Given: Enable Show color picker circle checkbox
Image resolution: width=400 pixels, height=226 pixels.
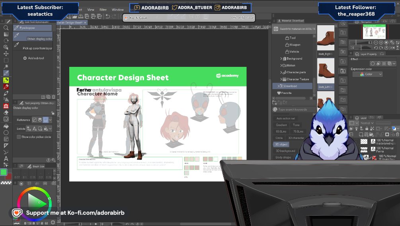Looking at the screenshot, I should (x=19, y=137).
